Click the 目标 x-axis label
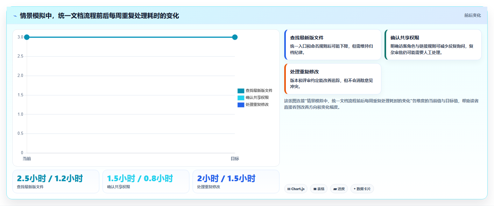Image resolution: width=494 pixels, height=206 pixels. [x=235, y=159]
